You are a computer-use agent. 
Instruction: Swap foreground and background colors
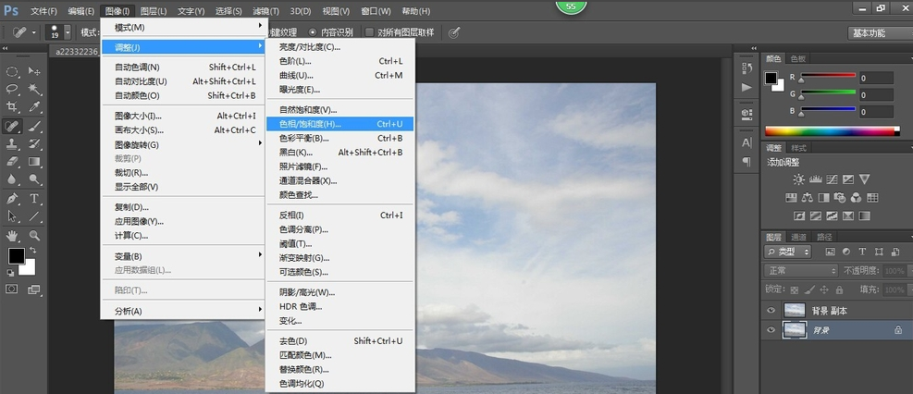pyautogui.click(x=33, y=250)
